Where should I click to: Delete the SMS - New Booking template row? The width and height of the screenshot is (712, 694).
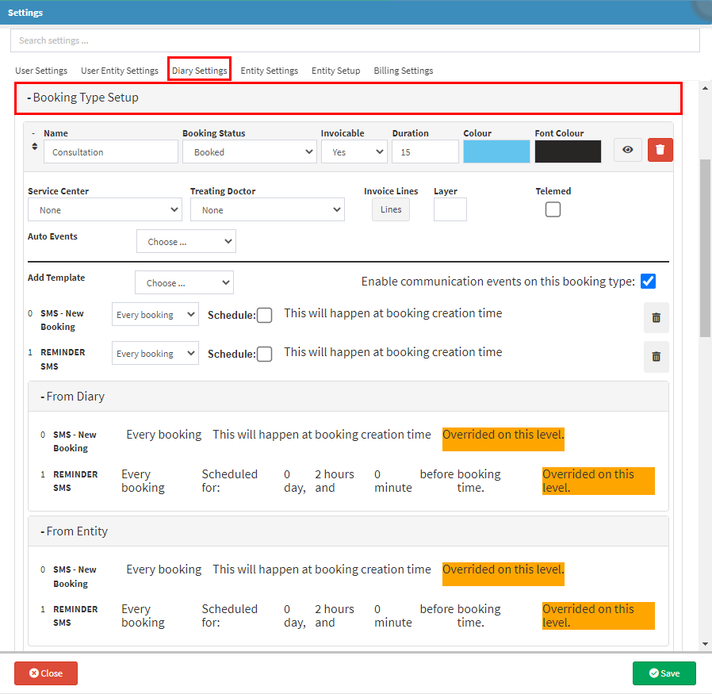pos(656,317)
